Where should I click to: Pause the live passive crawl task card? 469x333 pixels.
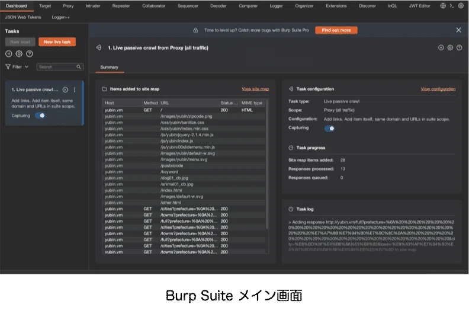pos(65,89)
